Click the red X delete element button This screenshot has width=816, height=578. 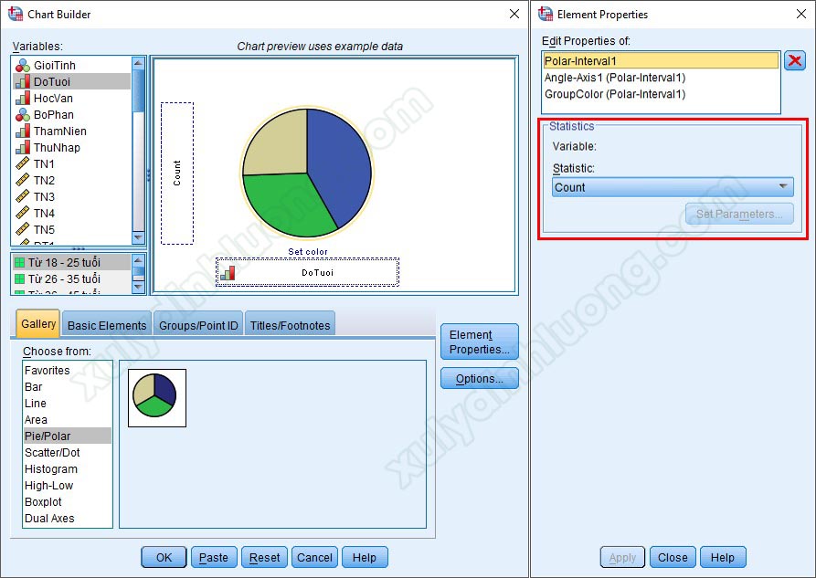pos(795,61)
